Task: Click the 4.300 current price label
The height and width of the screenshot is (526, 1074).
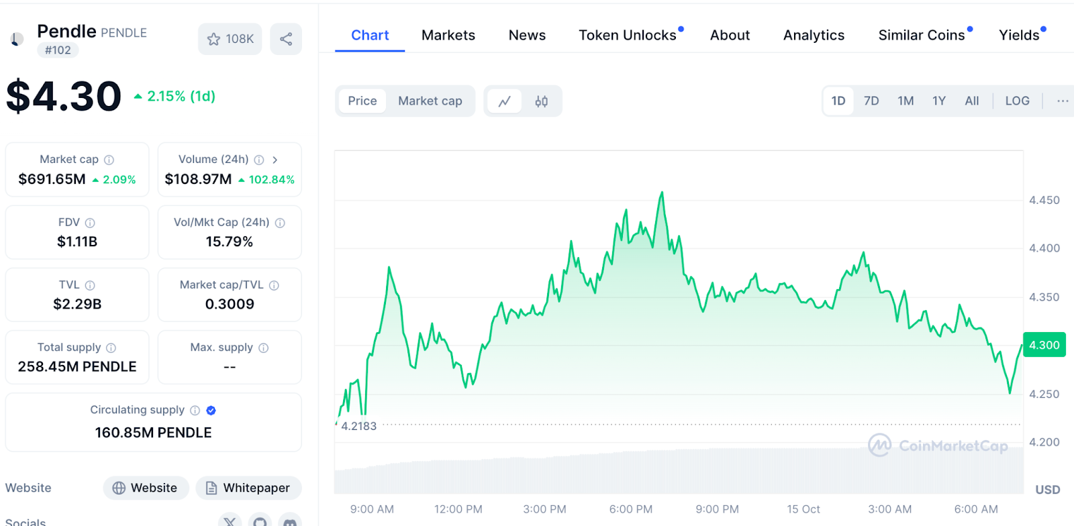Action: click(1044, 345)
